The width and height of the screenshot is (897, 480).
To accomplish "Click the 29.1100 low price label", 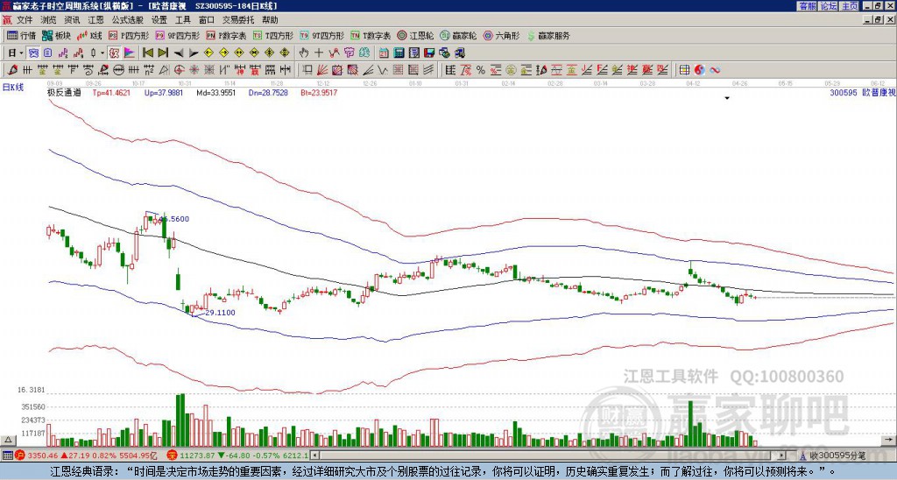I will (x=220, y=313).
